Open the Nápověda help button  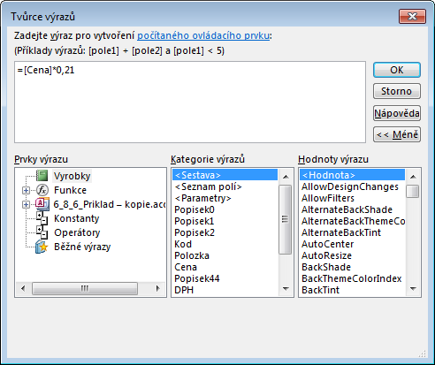pos(397,113)
